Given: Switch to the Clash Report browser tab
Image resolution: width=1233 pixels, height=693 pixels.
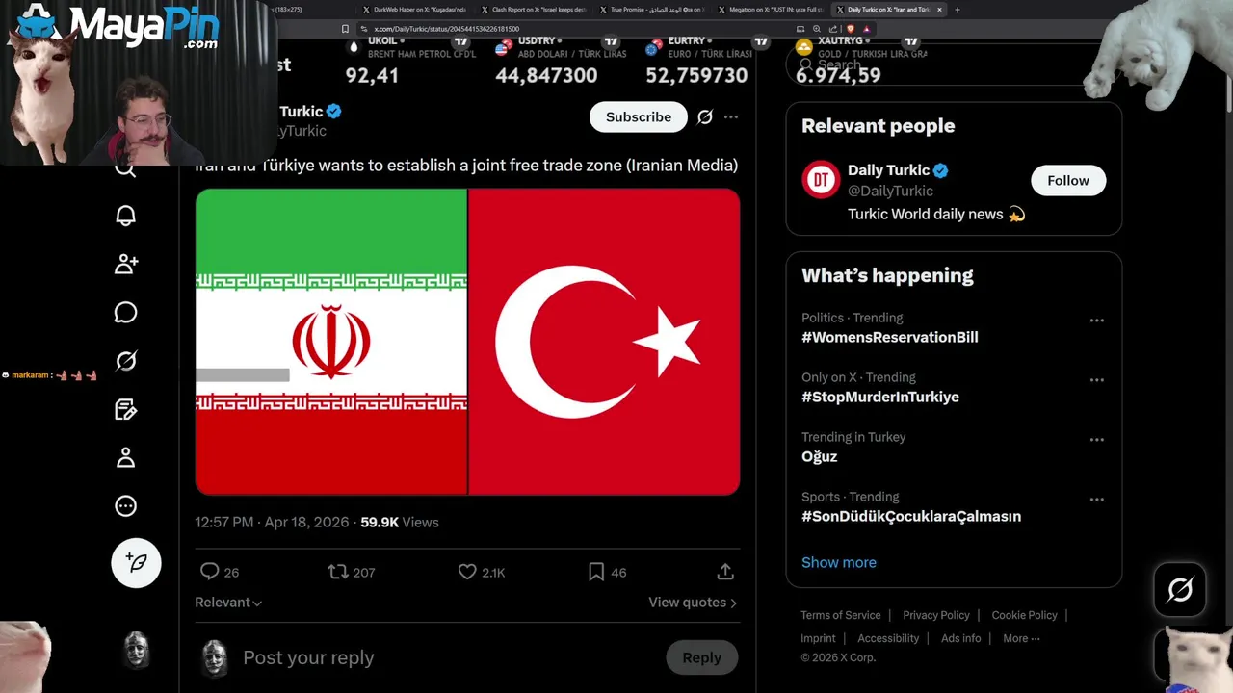Looking at the screenshot, I should point(538,10).
